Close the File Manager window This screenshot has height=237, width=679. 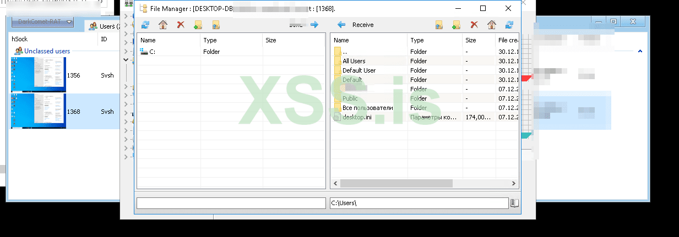(508, 8)
